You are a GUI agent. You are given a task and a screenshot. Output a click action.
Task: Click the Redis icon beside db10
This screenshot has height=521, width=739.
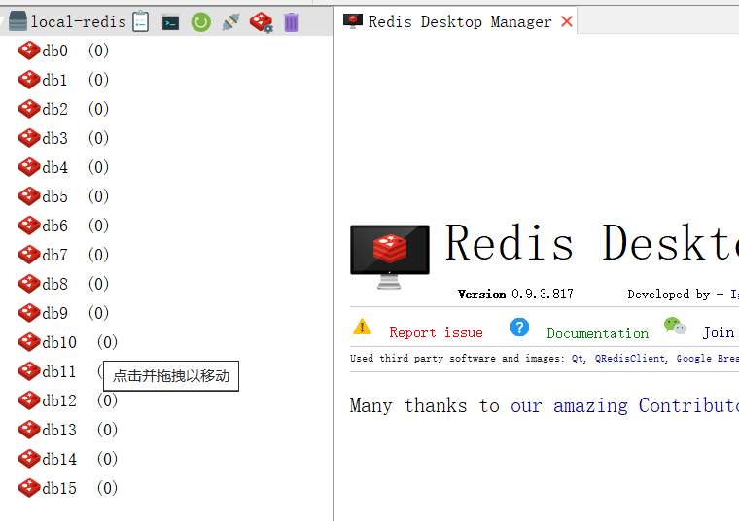pyautogui.click(x=29, y=342)
